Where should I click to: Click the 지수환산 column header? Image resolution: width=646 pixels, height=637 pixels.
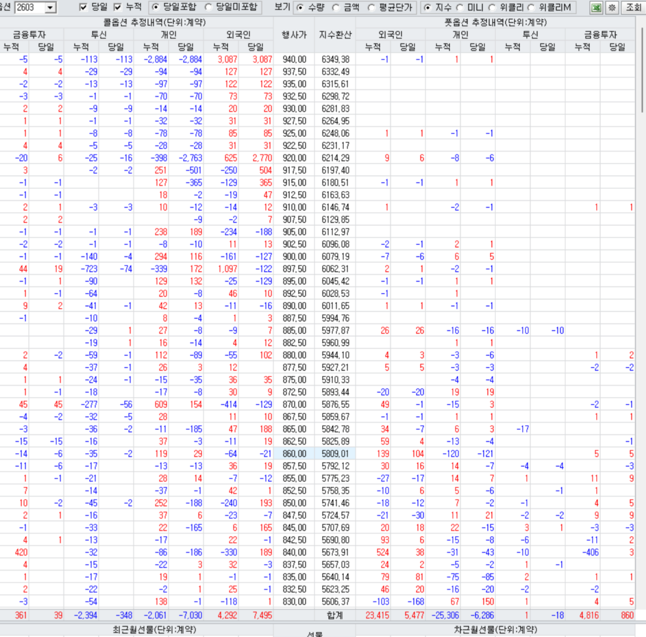point(335,34)
